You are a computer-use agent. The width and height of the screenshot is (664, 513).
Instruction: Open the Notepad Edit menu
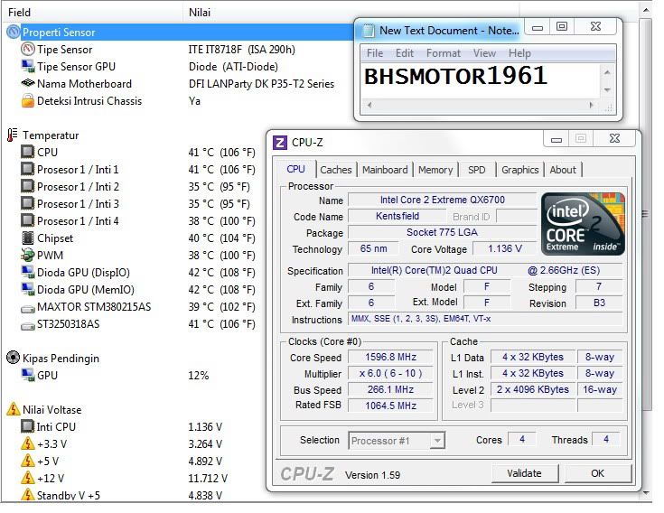coord(405,53)
